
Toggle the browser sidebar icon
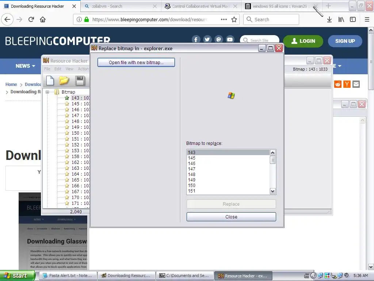[x=353, y=19]
